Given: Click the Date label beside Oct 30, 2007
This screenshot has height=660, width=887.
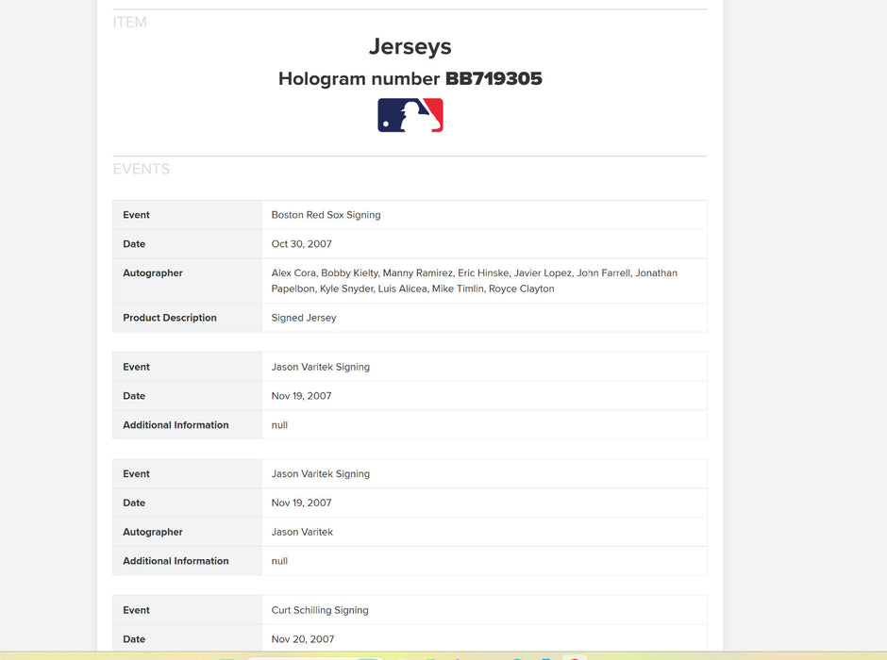Looking at the screenshot, I should (134, 243).
